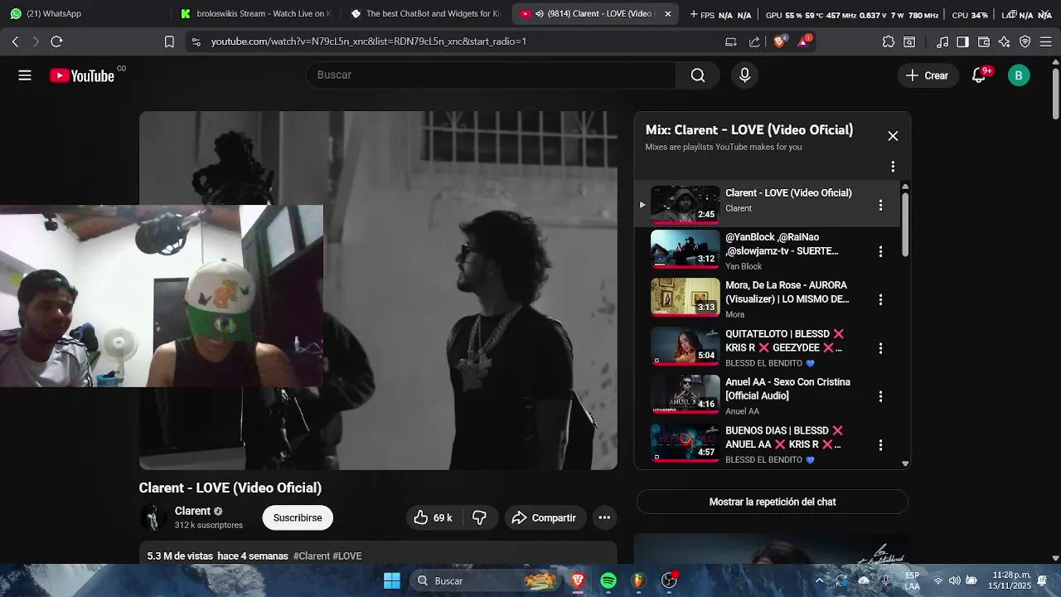The image size is (1061, 597).
Task: Click the #Clarent hashtag
Action: (x=312, y=556)
